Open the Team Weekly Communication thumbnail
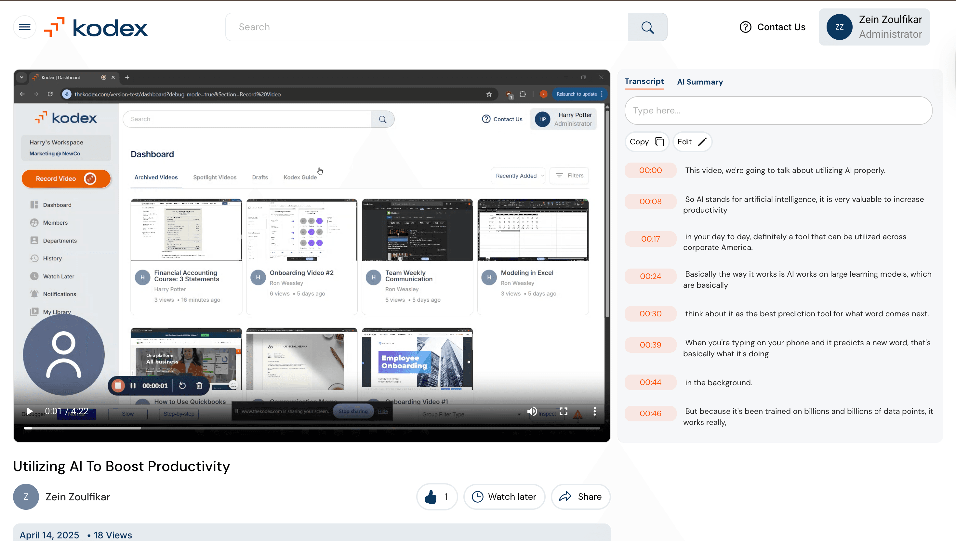Screen dimensions: 956x541 (417, 230)
